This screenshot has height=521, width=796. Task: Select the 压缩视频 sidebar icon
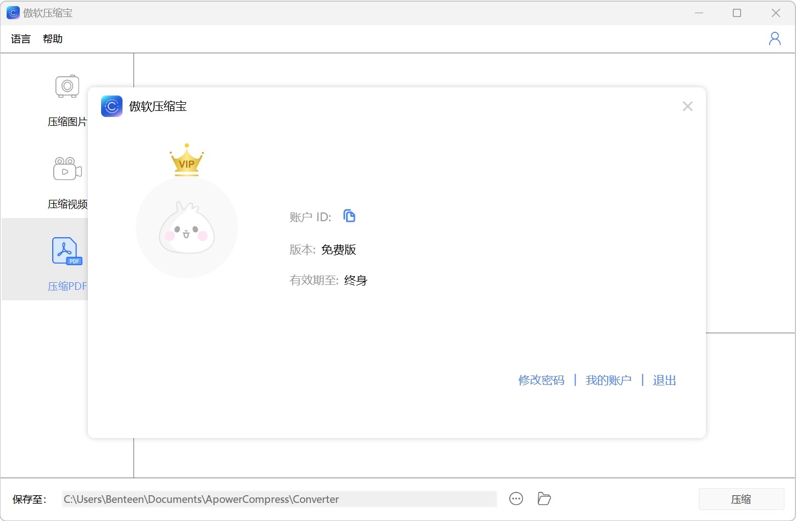(67, 169)
